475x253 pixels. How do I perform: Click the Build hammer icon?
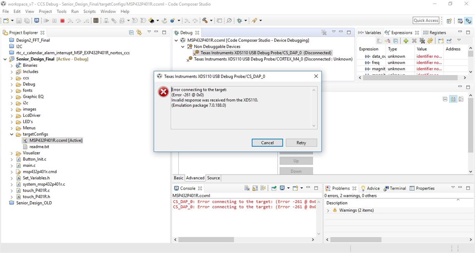pyautogui.click(x=205, y=20)
